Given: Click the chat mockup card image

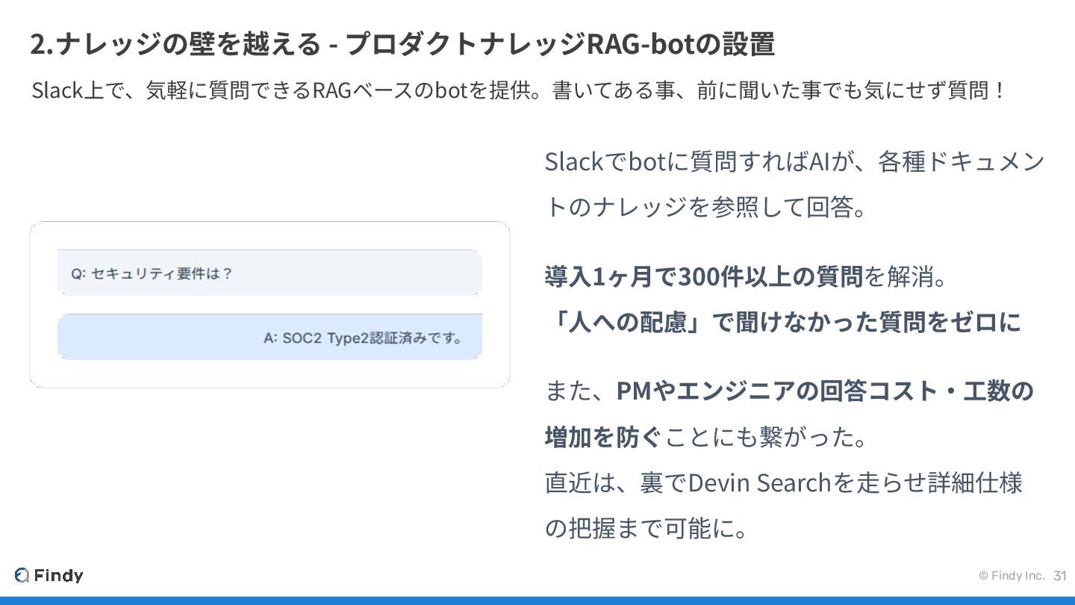Looking at the screenshot, I should (269, 305).
